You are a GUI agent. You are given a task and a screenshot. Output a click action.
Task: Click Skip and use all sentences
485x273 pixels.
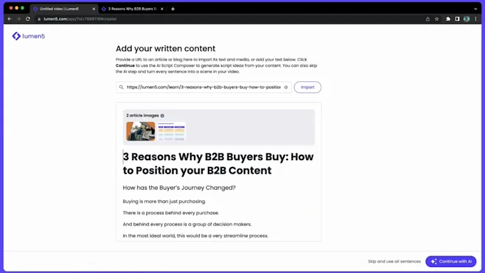(394, 261)
